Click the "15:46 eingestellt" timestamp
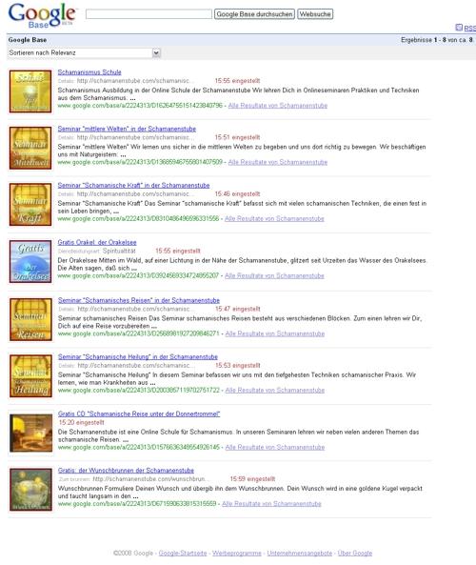 pyautogui.click(x=237, y=193)
